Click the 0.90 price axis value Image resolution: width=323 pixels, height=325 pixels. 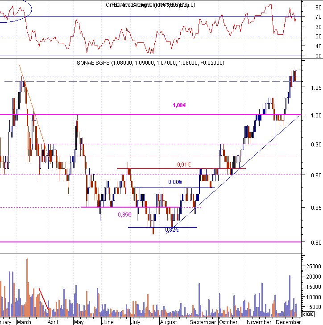coord(316,175)
